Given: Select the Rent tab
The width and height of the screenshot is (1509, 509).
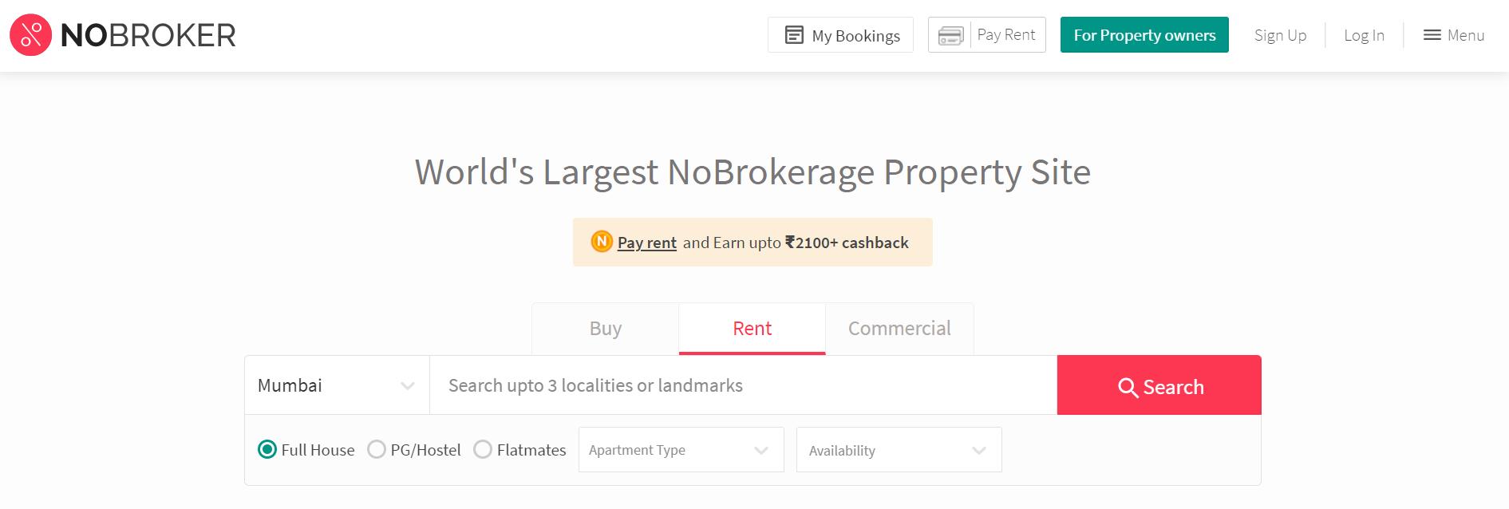Looking at the screenshot, I should pyautogui.click(x=752, y=329).
